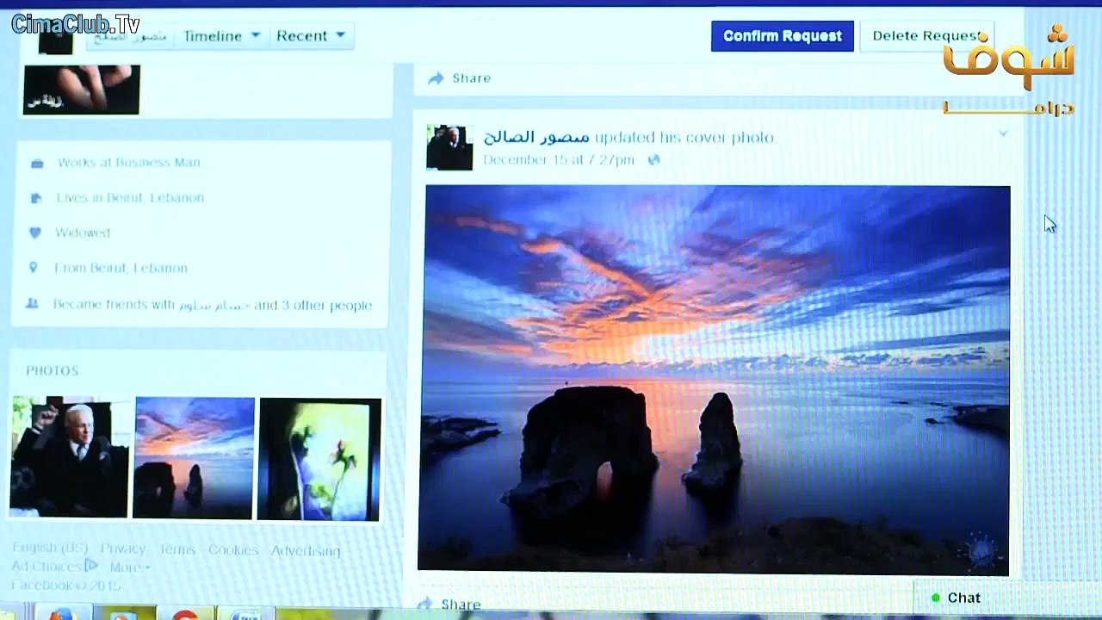Click the 'Lives in Beirut, Lebanon' home icon
Image resolution: width=1102 pixels, height=620 pixels.
(x=35, y=198)
